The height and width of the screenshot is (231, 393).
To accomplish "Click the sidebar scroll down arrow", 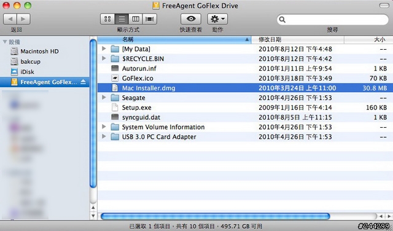I will [x=93, y=216].
